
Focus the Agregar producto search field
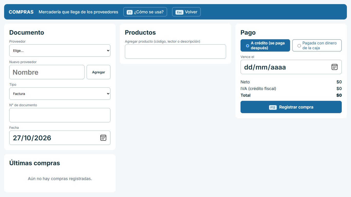175,52
